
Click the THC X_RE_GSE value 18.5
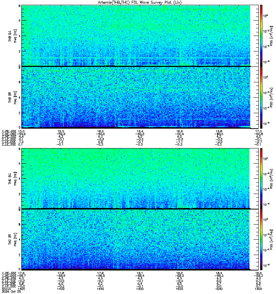click(x=259, y=273)
